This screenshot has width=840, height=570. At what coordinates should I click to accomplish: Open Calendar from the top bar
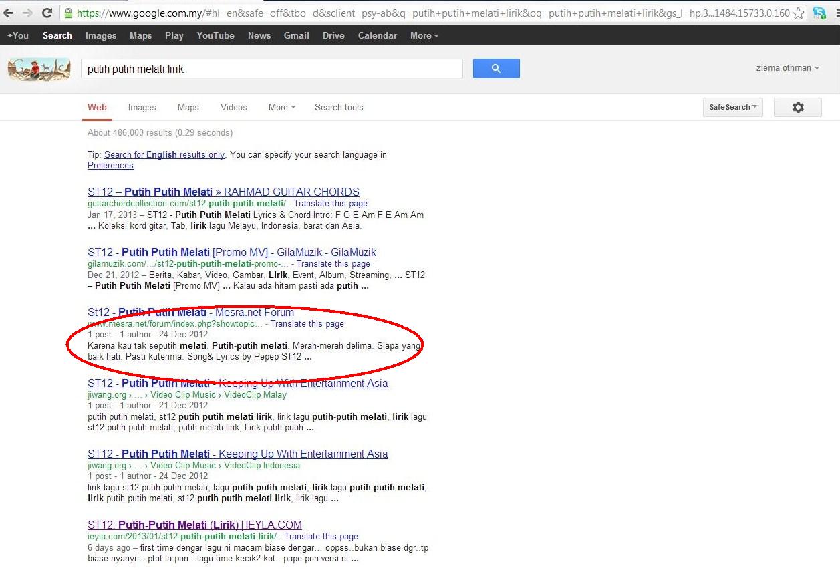[378, 35]
